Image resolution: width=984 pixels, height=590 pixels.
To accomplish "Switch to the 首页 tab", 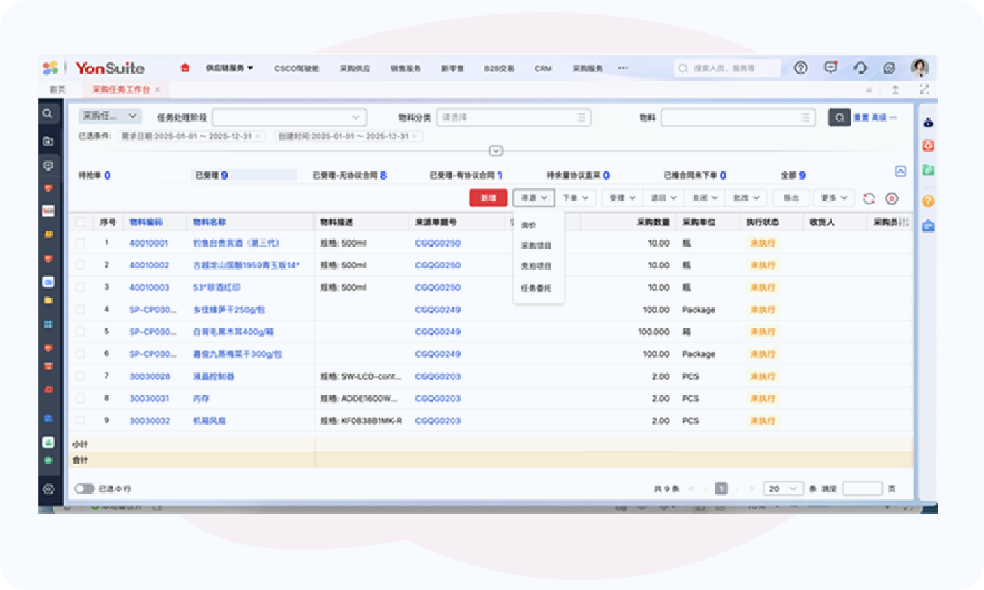I will coord(57,89).
